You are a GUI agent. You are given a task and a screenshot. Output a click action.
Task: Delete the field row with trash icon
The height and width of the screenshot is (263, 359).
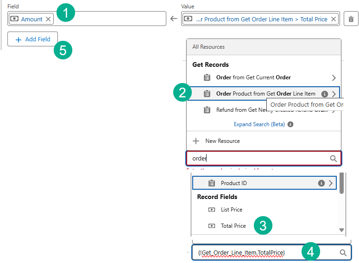point(351,19)
